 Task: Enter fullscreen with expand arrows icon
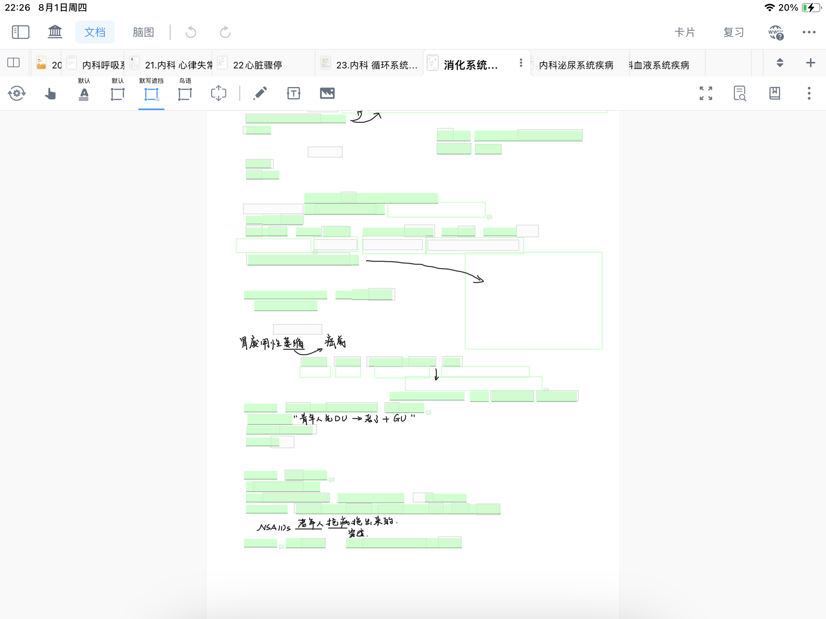pyautogui.click(x=706, y=93)
